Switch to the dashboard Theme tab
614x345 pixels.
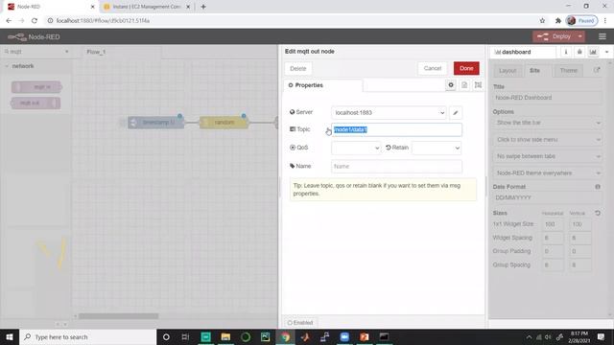click(568, 71)
